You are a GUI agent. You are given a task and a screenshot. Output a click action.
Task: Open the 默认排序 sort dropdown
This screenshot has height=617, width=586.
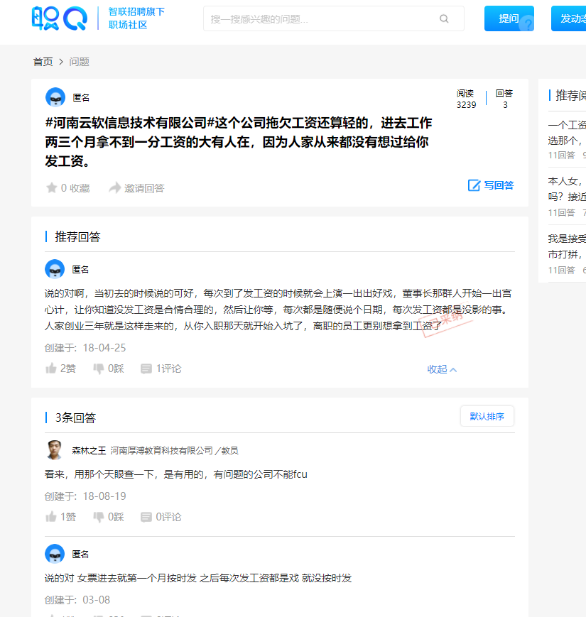487,416
